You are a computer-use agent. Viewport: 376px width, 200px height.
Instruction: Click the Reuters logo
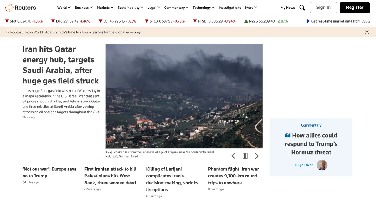(20, 8)
